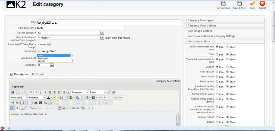Set Published to No
Image resolution: width=275 pixels, height=131 pixels.
39,52
